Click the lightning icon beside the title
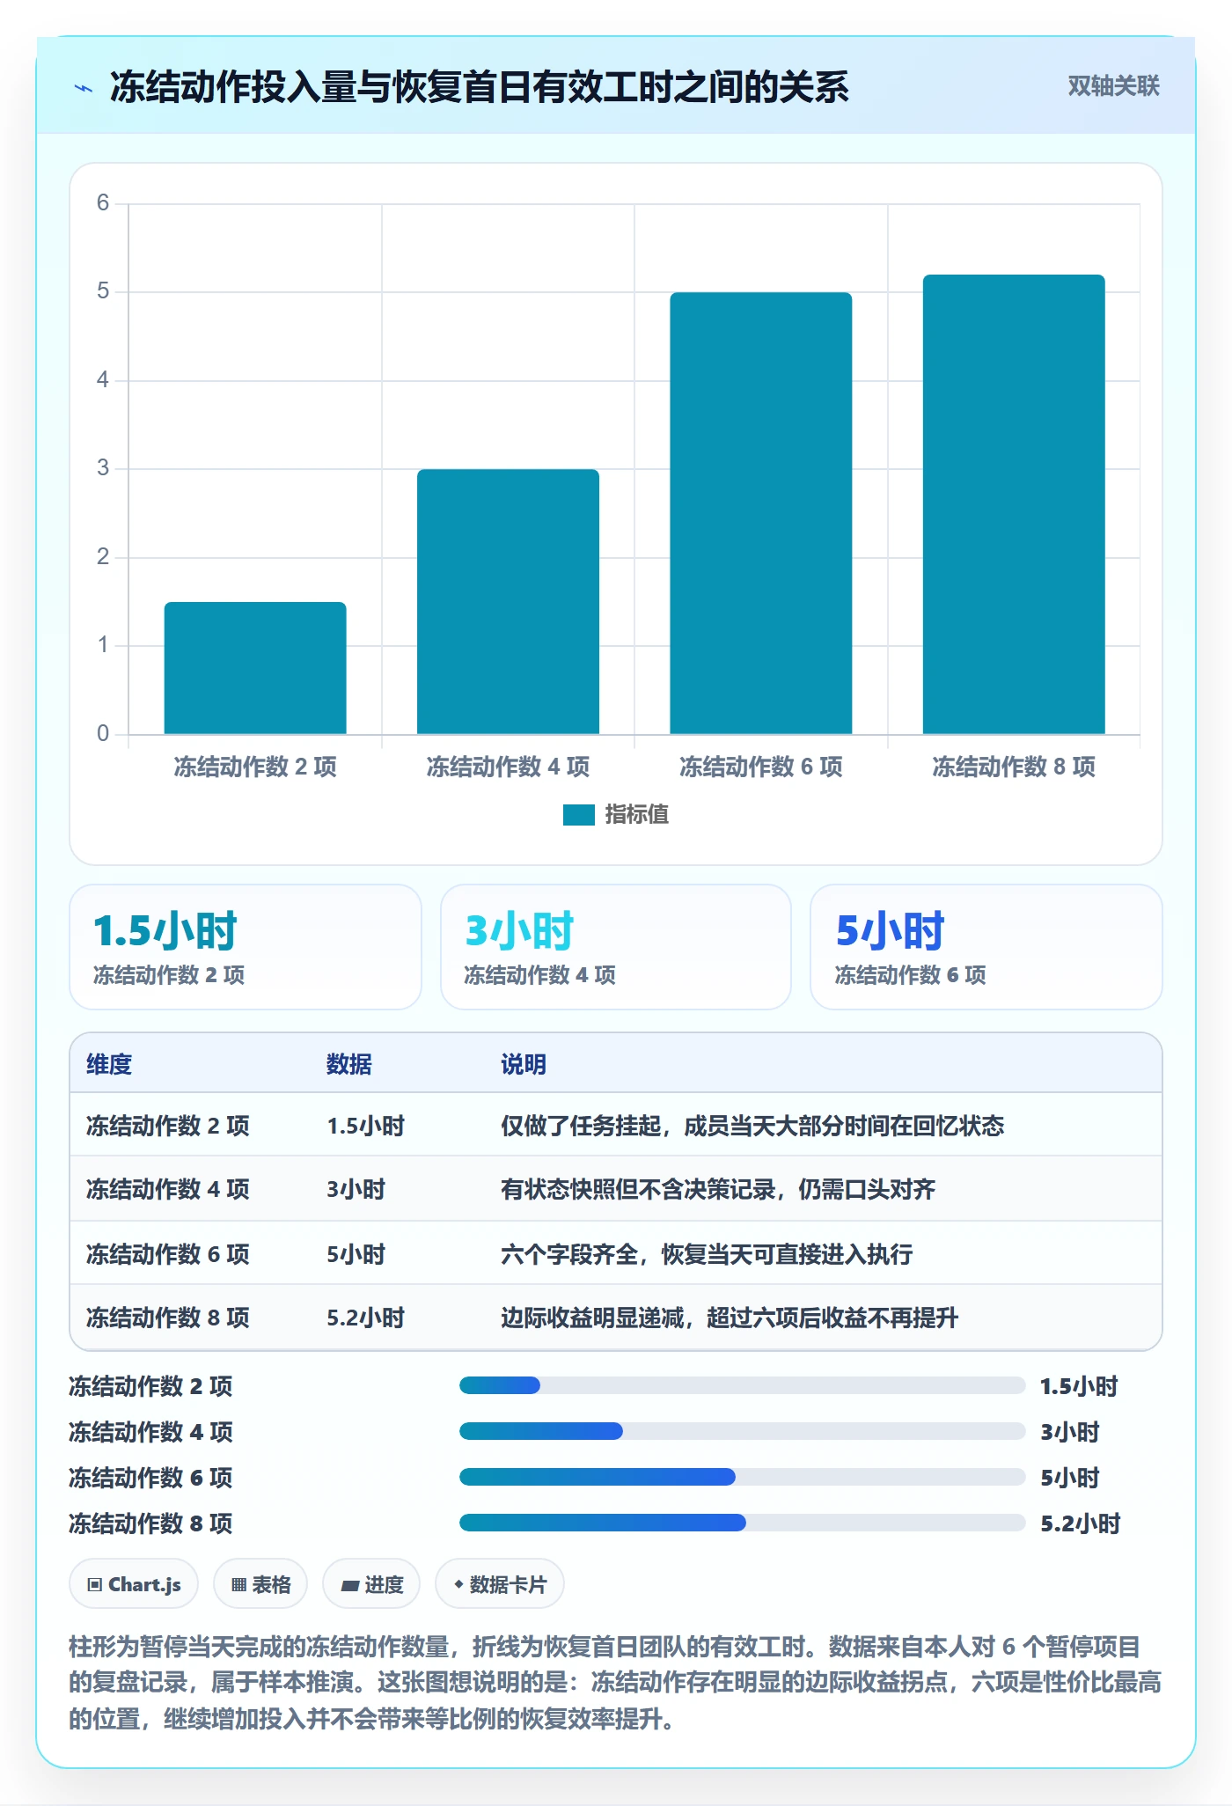 [84, 88]
